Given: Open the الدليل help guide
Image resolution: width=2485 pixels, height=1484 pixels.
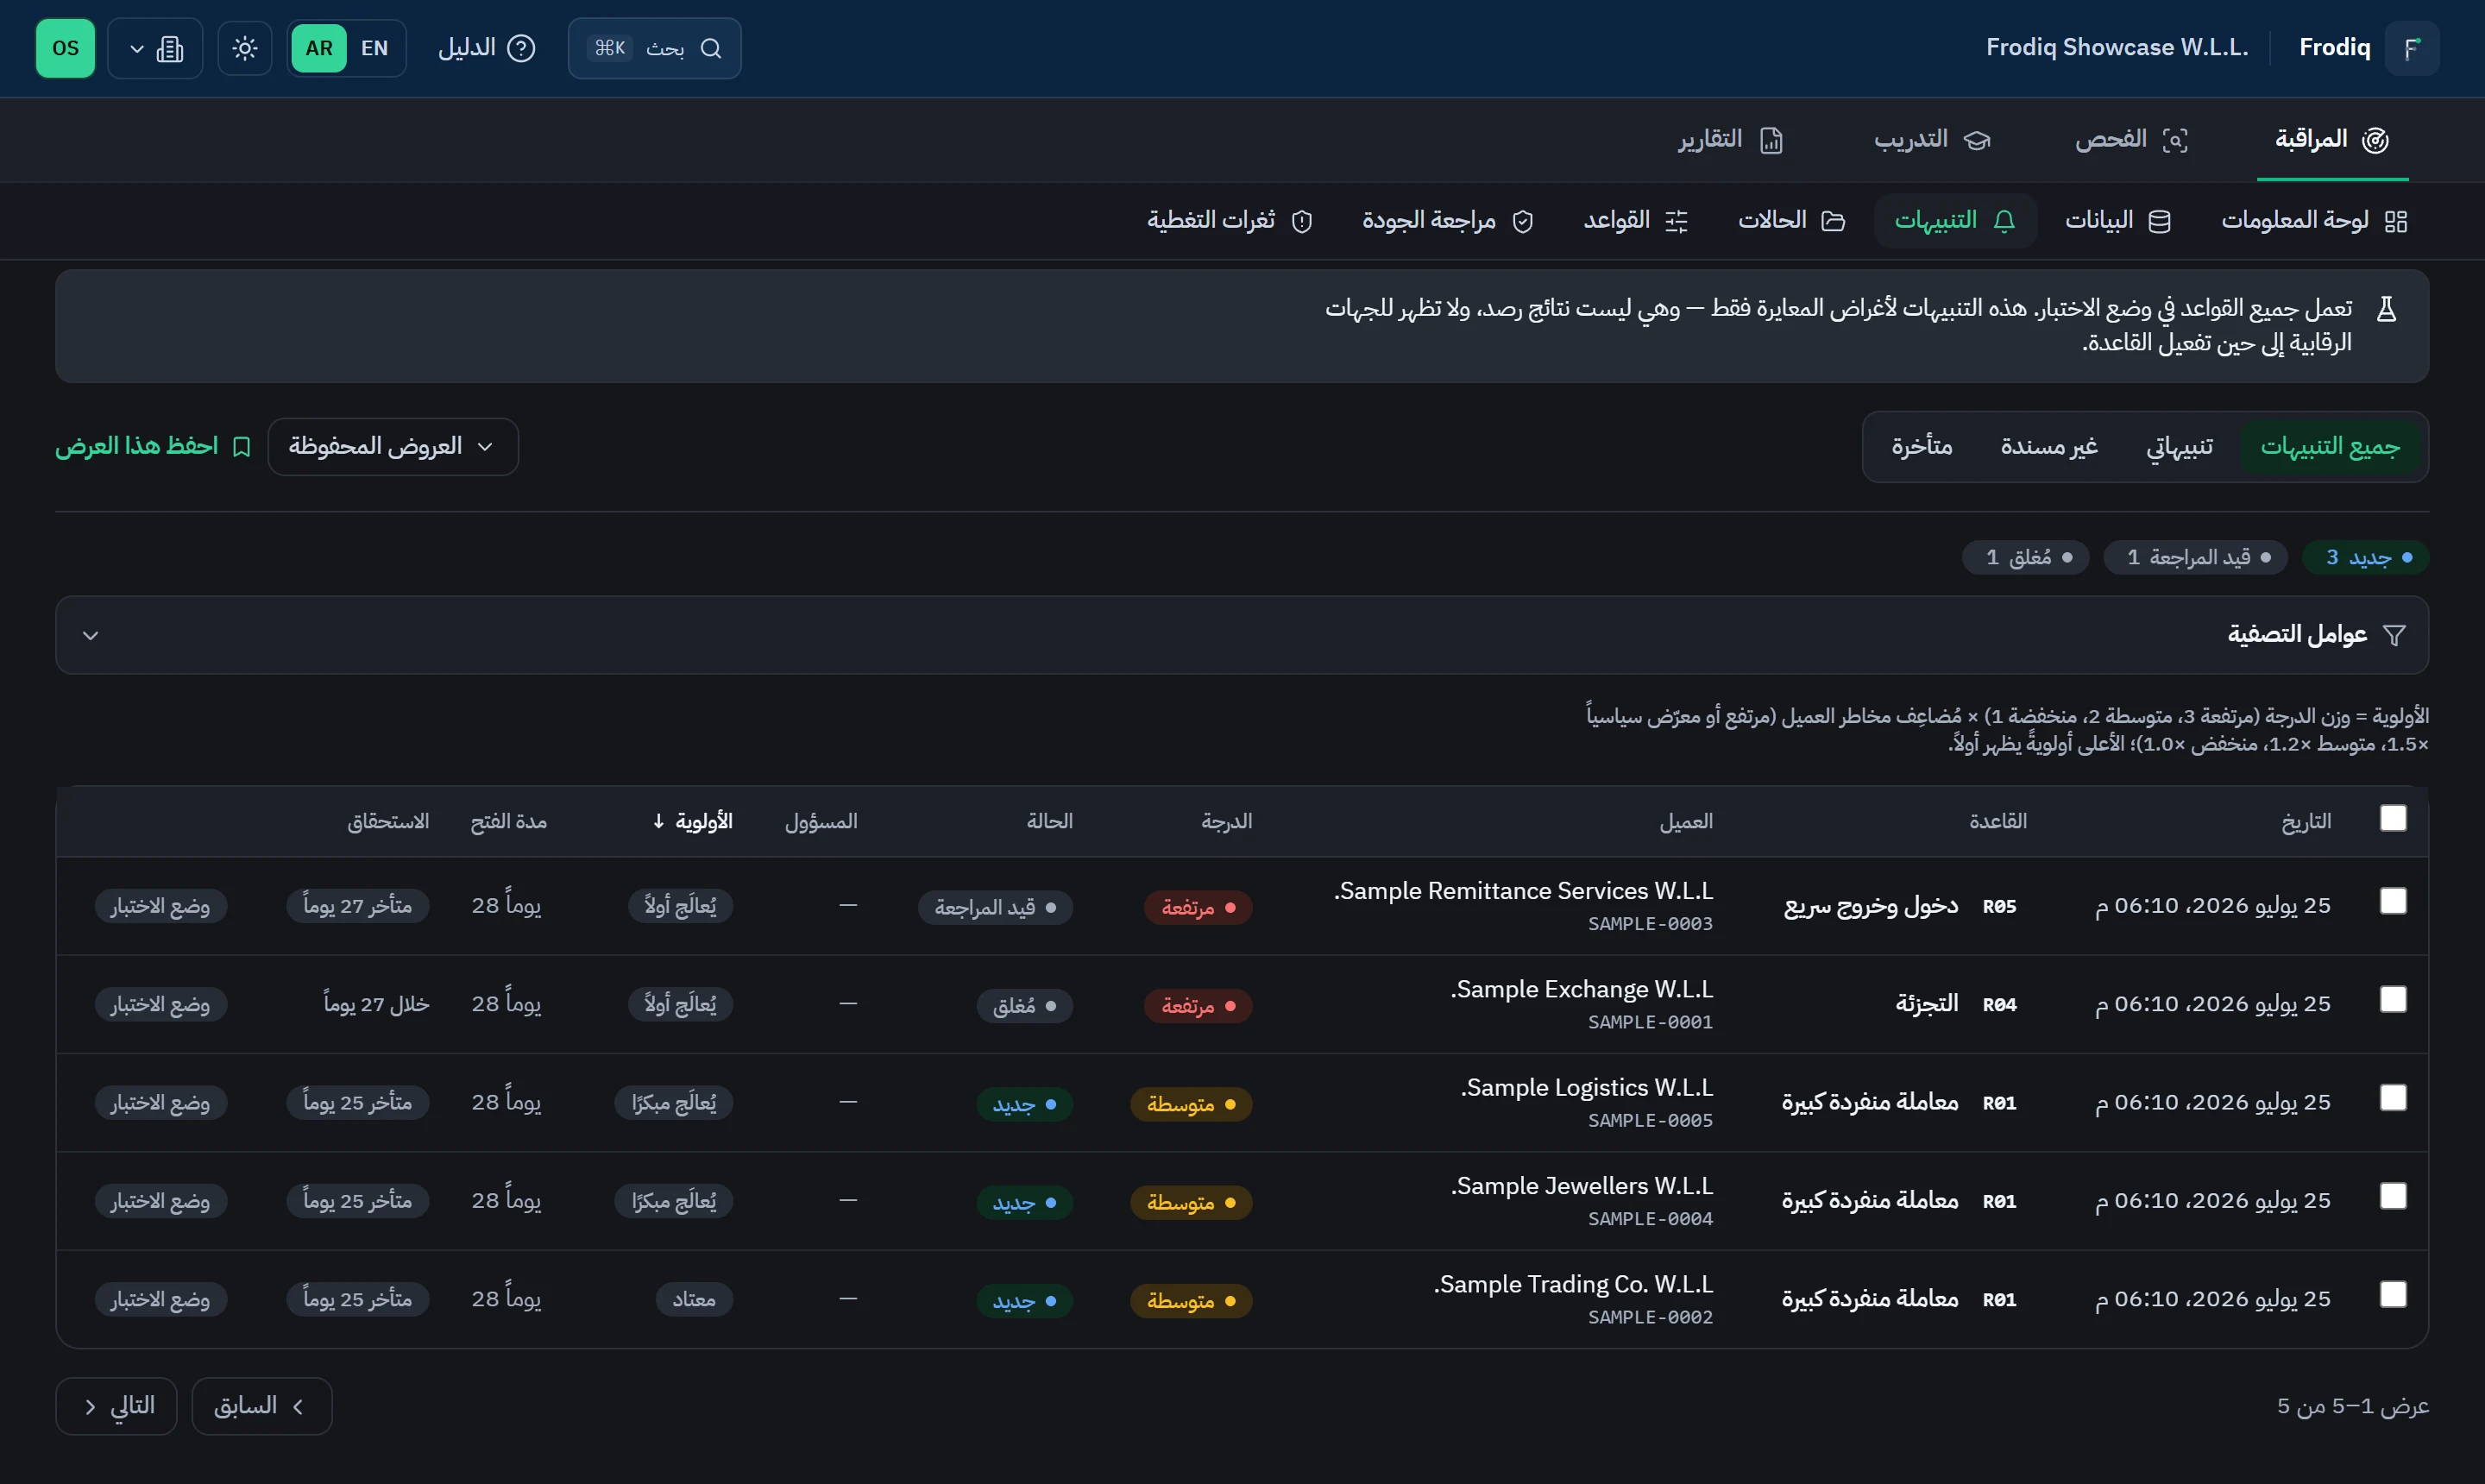Looking at the screenshot, I should 487,48.
